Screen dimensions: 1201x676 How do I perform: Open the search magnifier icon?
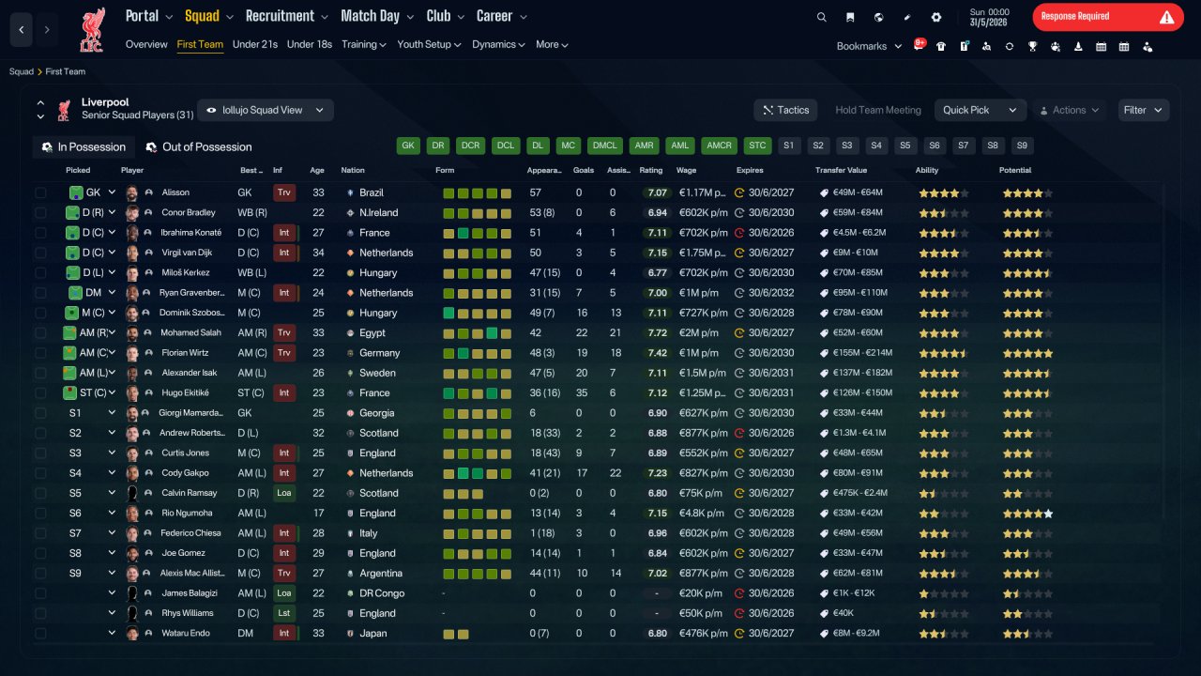(822, 17)
